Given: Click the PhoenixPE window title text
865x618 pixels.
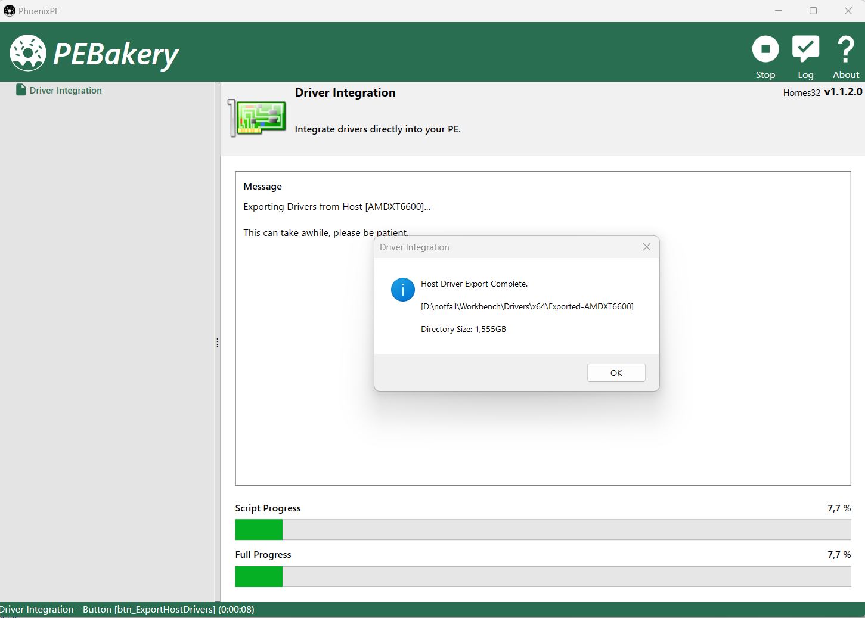Looking at the screenshot, I should point(39,11).
